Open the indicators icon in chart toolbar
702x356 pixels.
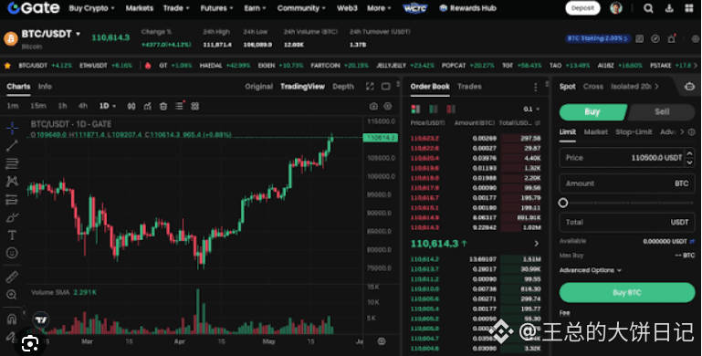click(147, 106)
